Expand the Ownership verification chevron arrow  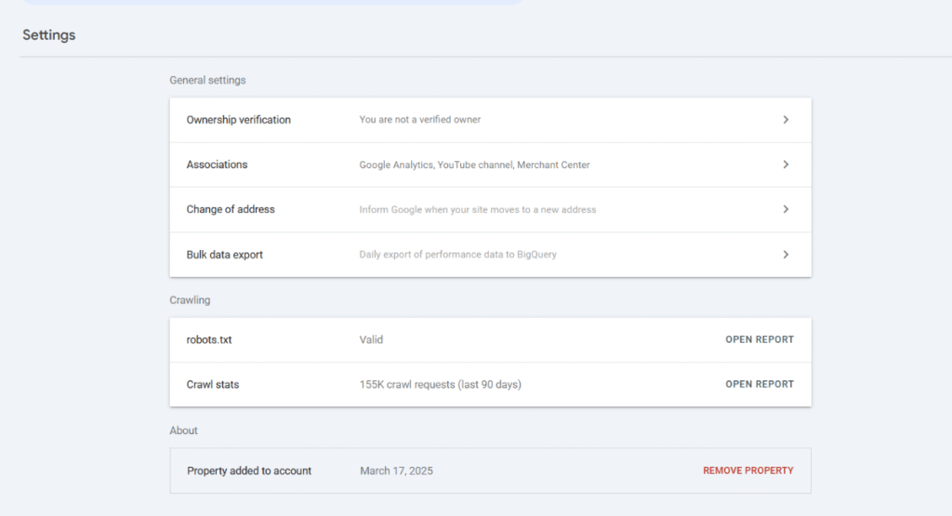786,120
